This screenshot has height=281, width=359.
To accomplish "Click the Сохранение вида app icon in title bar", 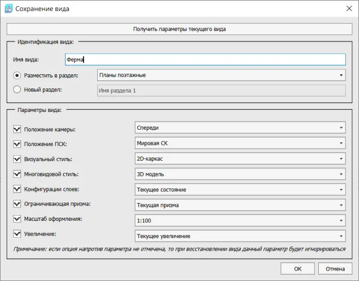I will pos(8,8).
